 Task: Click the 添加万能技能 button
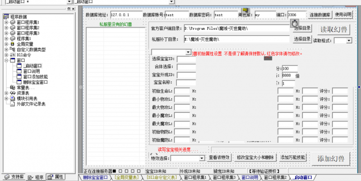click(x=292, y=158)
